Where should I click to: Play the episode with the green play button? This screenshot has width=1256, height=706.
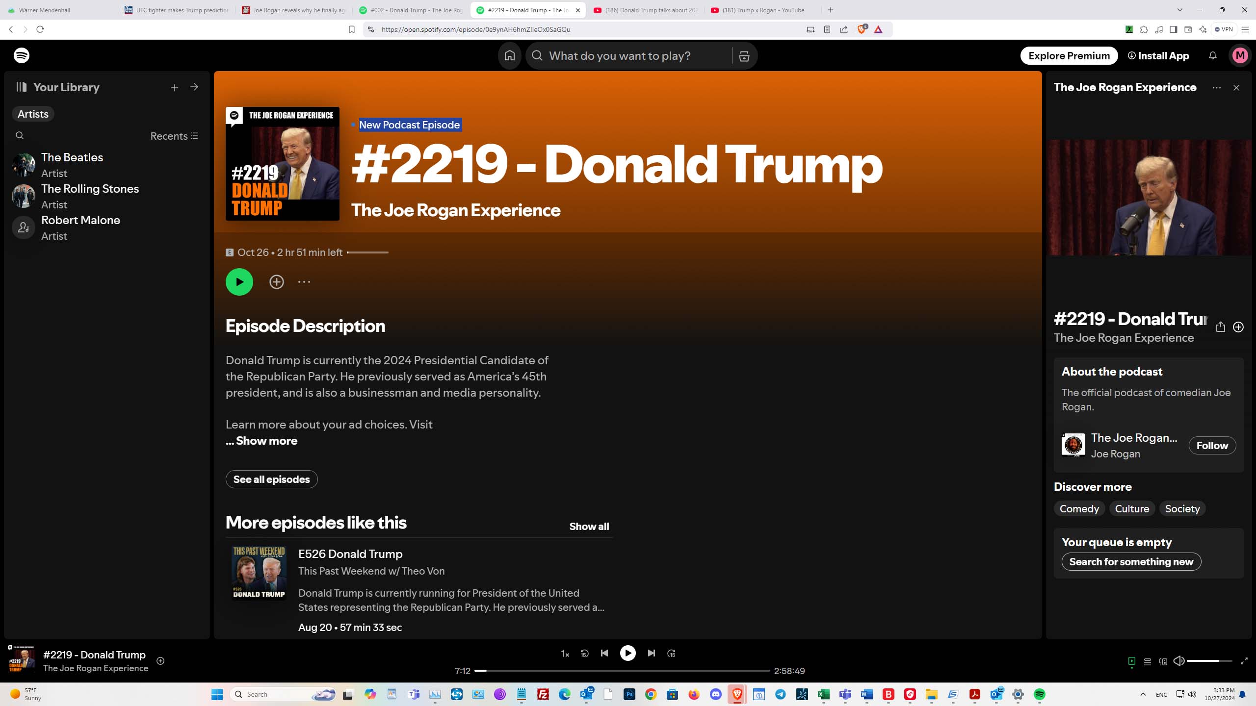point(239,282)
